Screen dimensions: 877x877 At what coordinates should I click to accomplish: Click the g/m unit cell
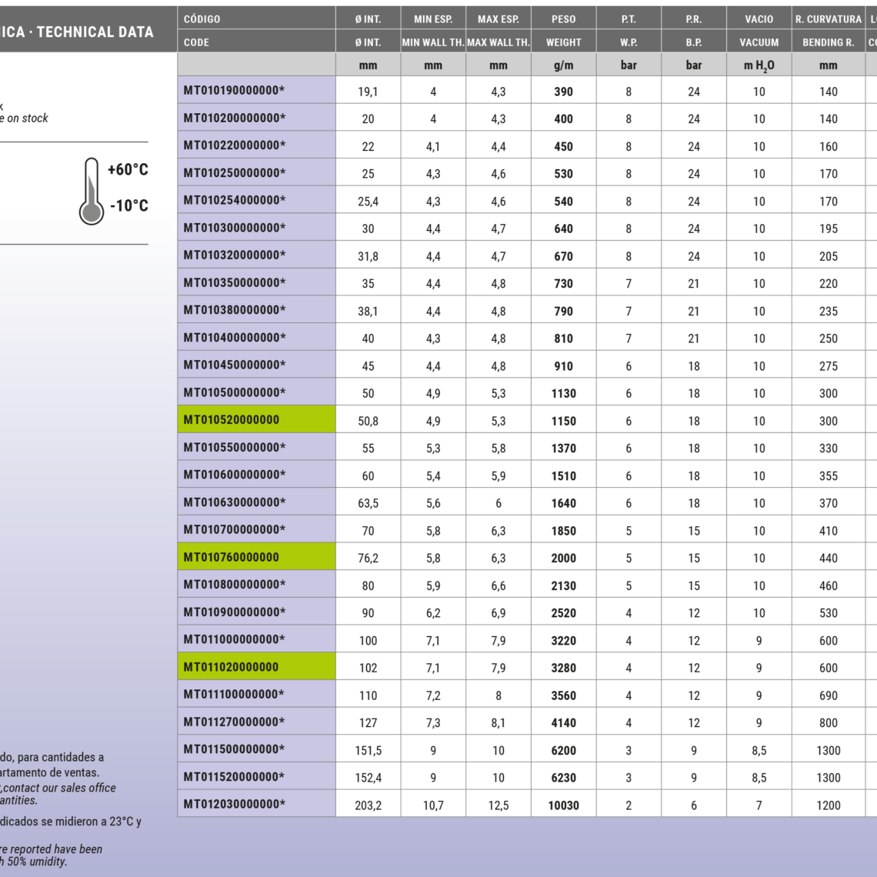point(563,65)
